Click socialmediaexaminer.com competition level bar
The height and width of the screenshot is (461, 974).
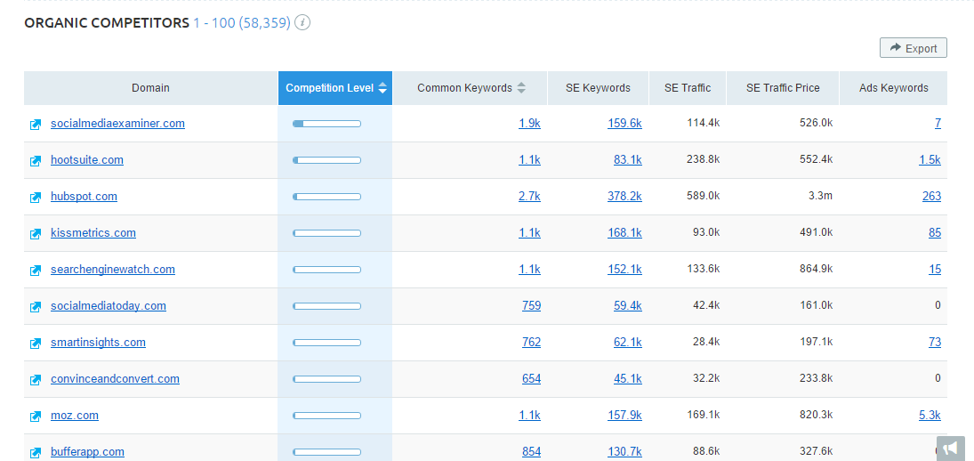point(326,124)
